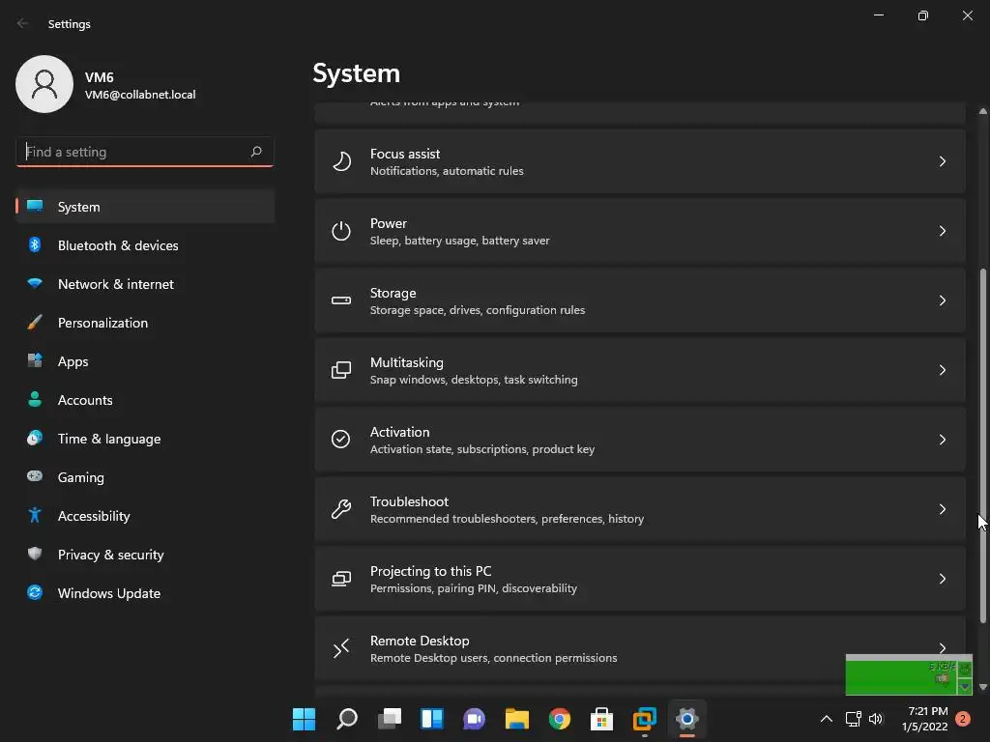Click the Bluetooth sidebar icon
Screen dimensions: 990x742
(x=35, y=244)
